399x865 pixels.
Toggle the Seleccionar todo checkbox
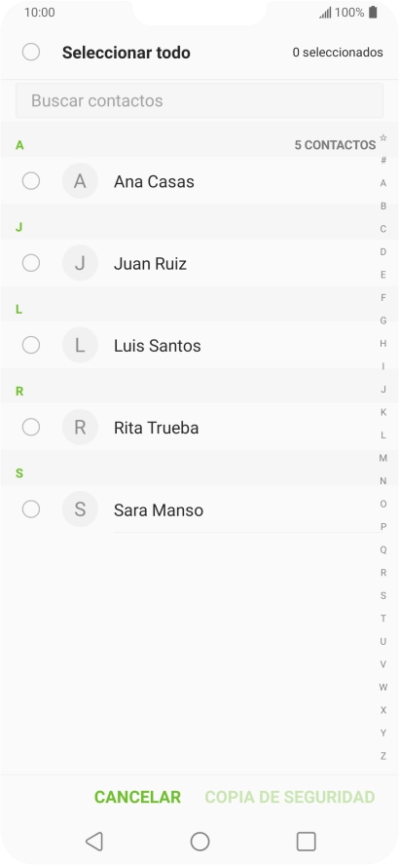click(31, 53)
